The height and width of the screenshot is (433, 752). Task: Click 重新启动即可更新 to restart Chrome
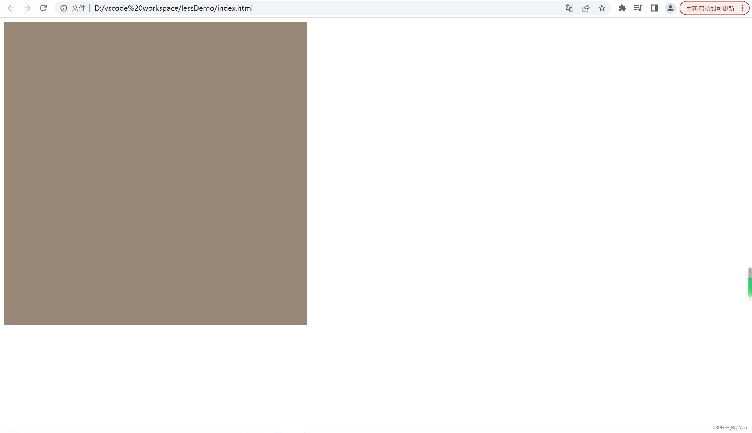click(x=710, y=8)
